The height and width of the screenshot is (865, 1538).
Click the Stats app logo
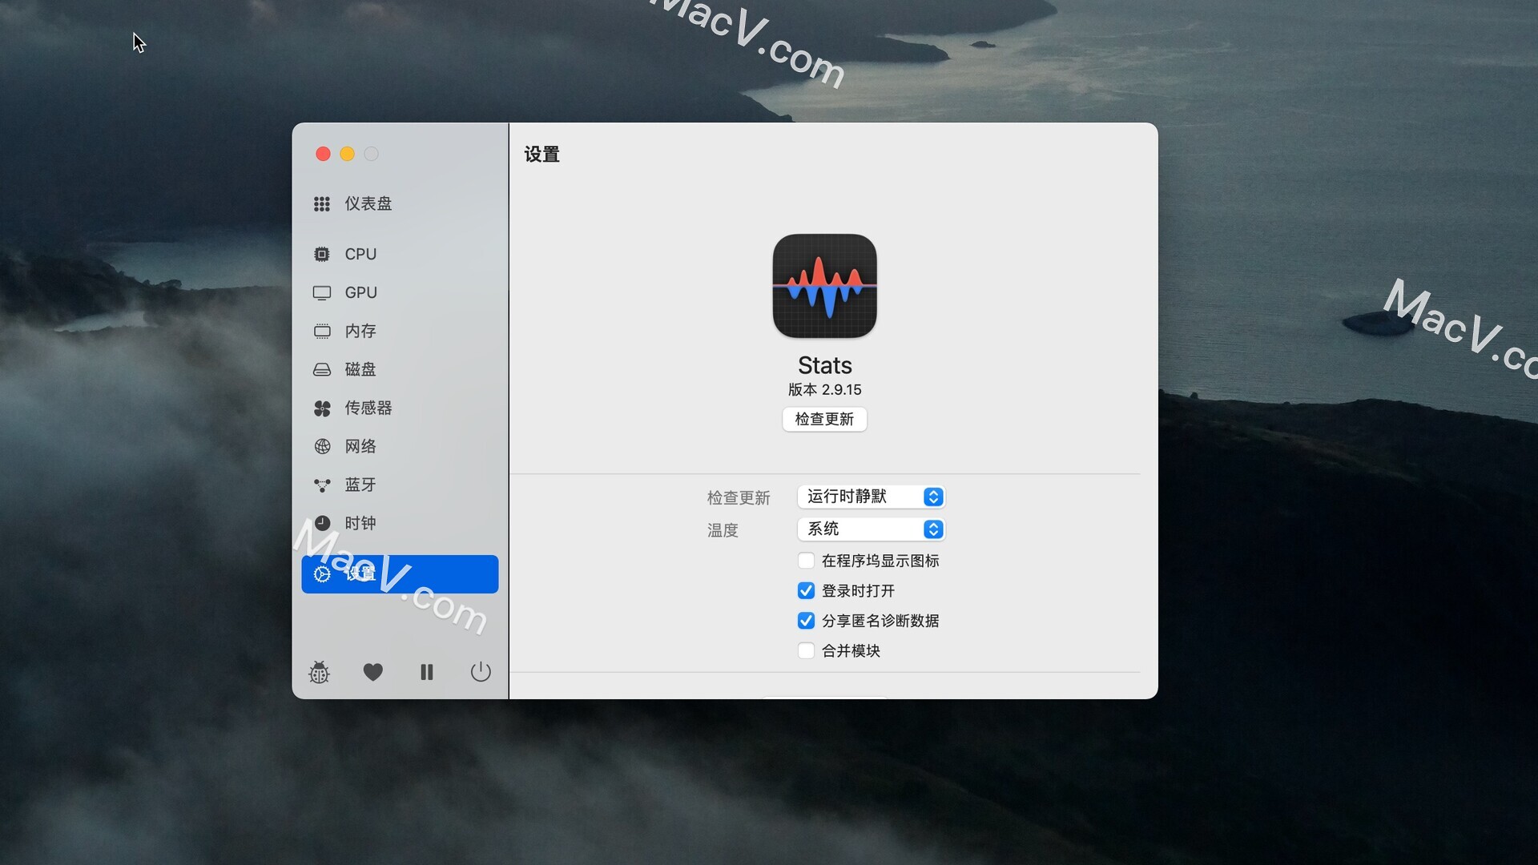click(824, 286)
